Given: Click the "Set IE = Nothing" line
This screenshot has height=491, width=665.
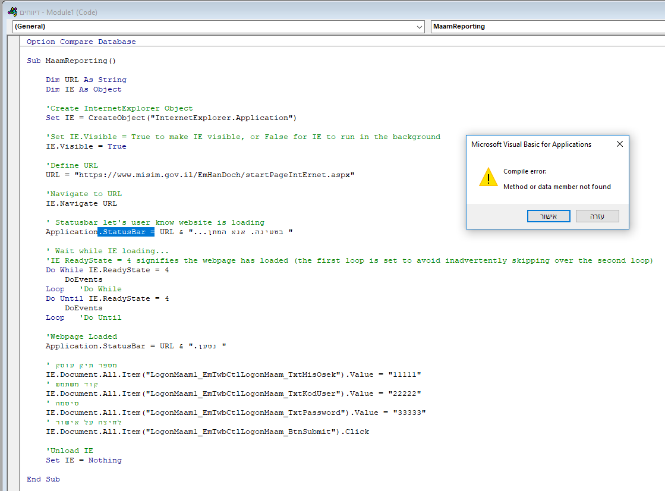Looking at the screenshot, I should point(84,461).
